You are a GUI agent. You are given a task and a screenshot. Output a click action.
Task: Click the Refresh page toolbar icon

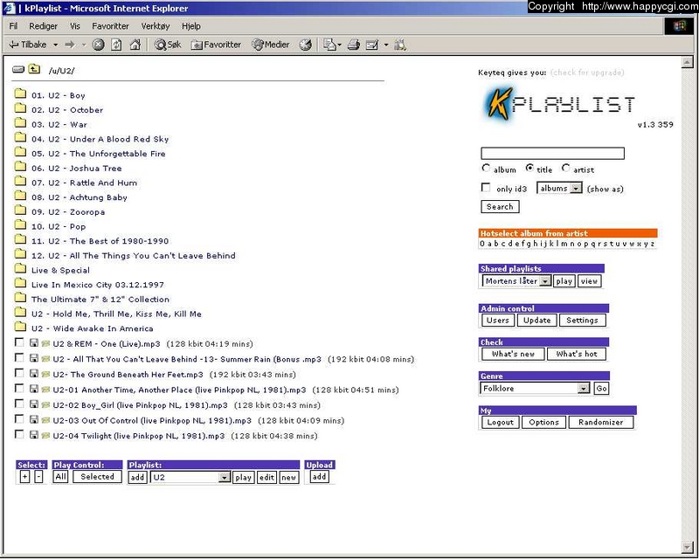click(x=116, y=45)
